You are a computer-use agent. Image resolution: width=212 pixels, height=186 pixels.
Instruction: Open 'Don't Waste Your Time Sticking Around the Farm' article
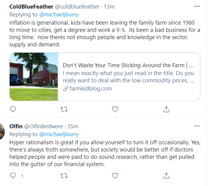(128, 65)
